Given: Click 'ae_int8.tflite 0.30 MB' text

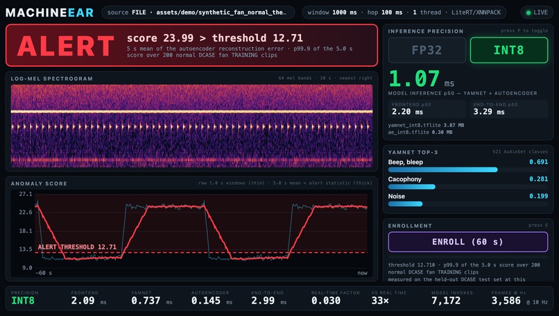Looking at the screenshot, I should click(420, 132).
